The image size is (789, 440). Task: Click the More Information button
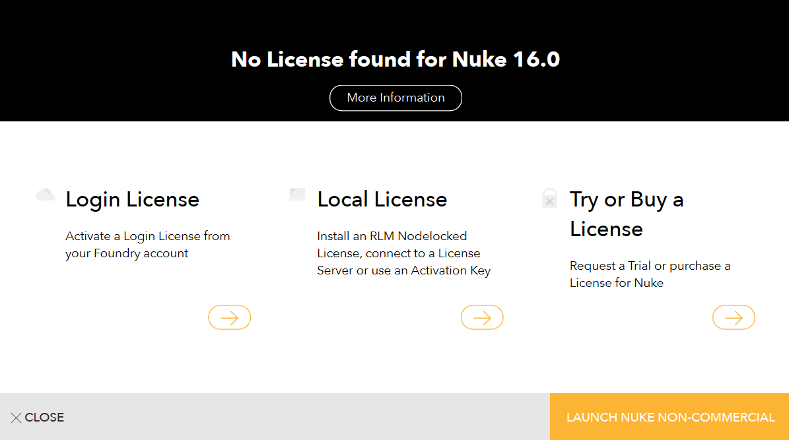(395, 98)
